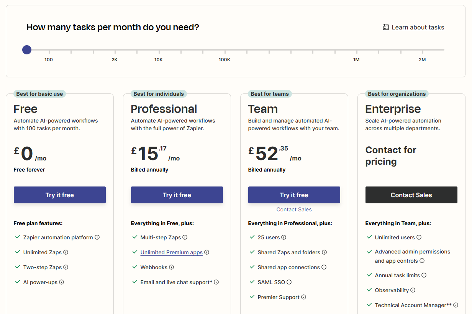Click info icon beside Shared Zaps and folders
This screenshot has width=472, height=314.
(324, 252)
